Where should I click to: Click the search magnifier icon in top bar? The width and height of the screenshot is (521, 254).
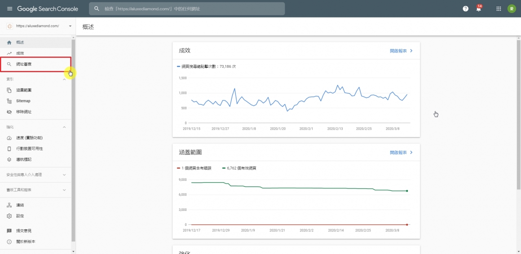pyautogui.click(x=97, y=9)
